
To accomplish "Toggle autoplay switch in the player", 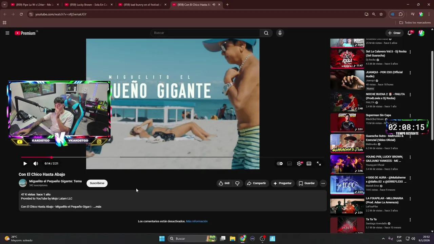I will 280,163.
